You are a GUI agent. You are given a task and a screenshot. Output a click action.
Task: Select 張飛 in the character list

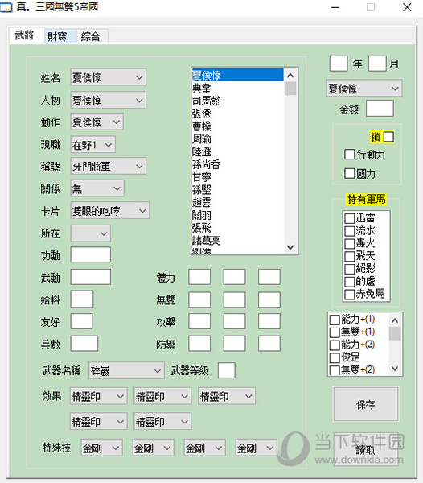(237, 227)
